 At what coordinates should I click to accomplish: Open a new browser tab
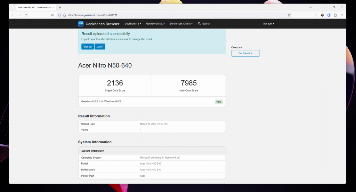pos(60,8)
